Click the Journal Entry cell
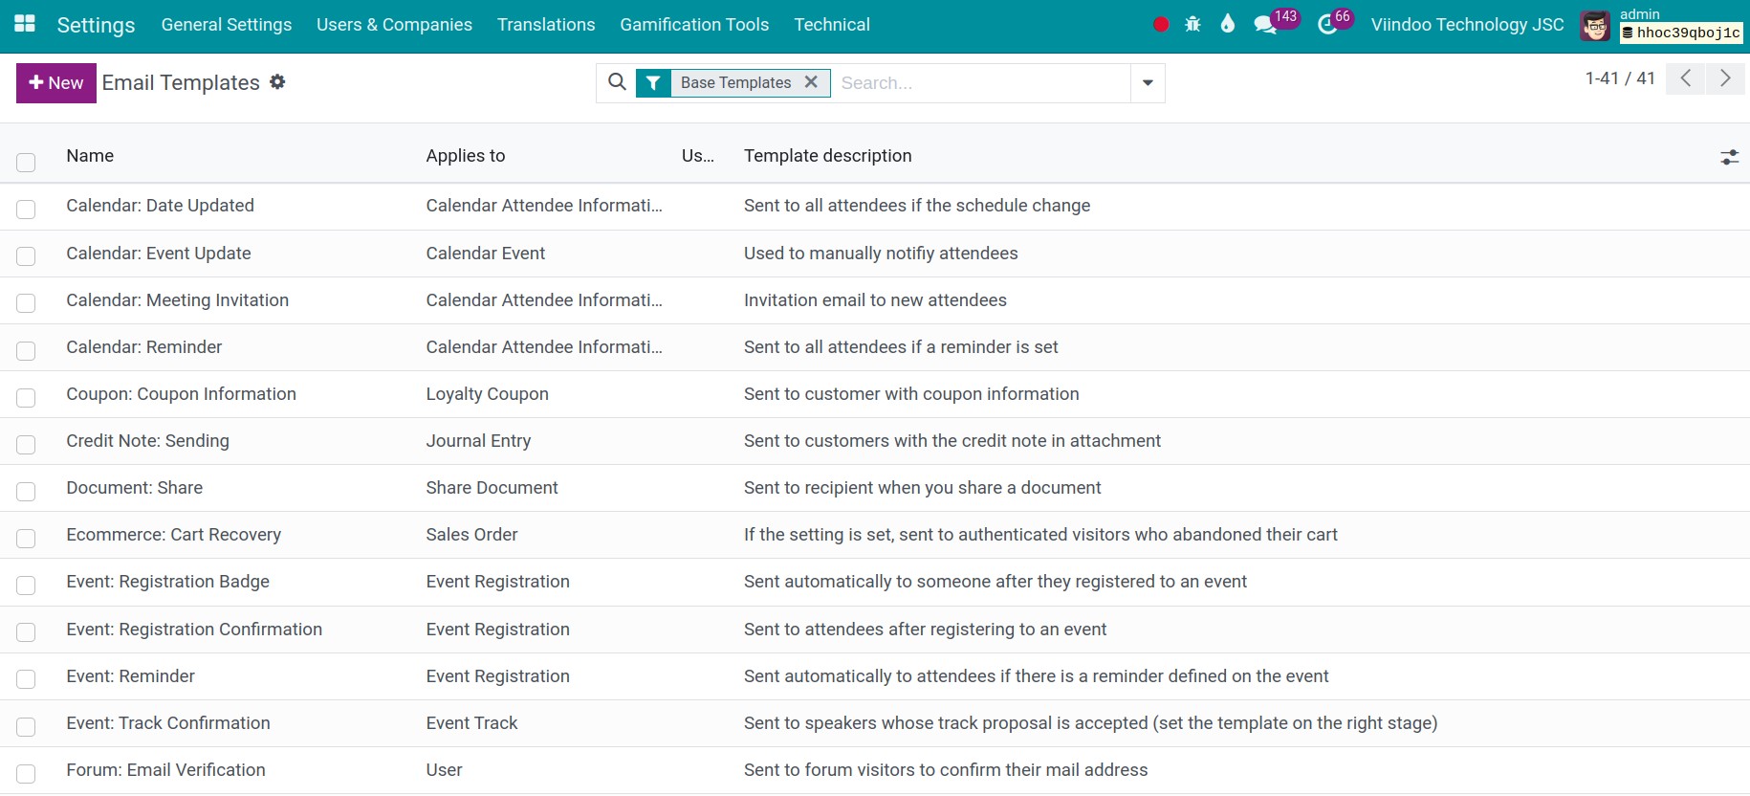 click(478, 441)
